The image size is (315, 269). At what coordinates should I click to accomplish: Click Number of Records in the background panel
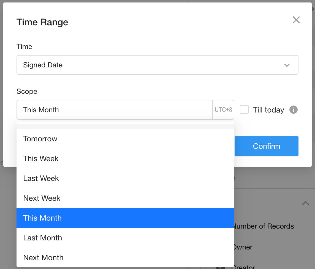pyautogui.click(x=264, y=226)
